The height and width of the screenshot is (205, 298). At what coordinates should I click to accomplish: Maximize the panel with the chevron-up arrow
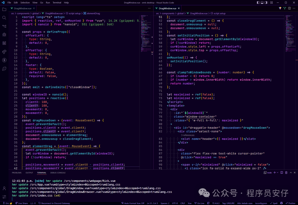click(291, 173)
